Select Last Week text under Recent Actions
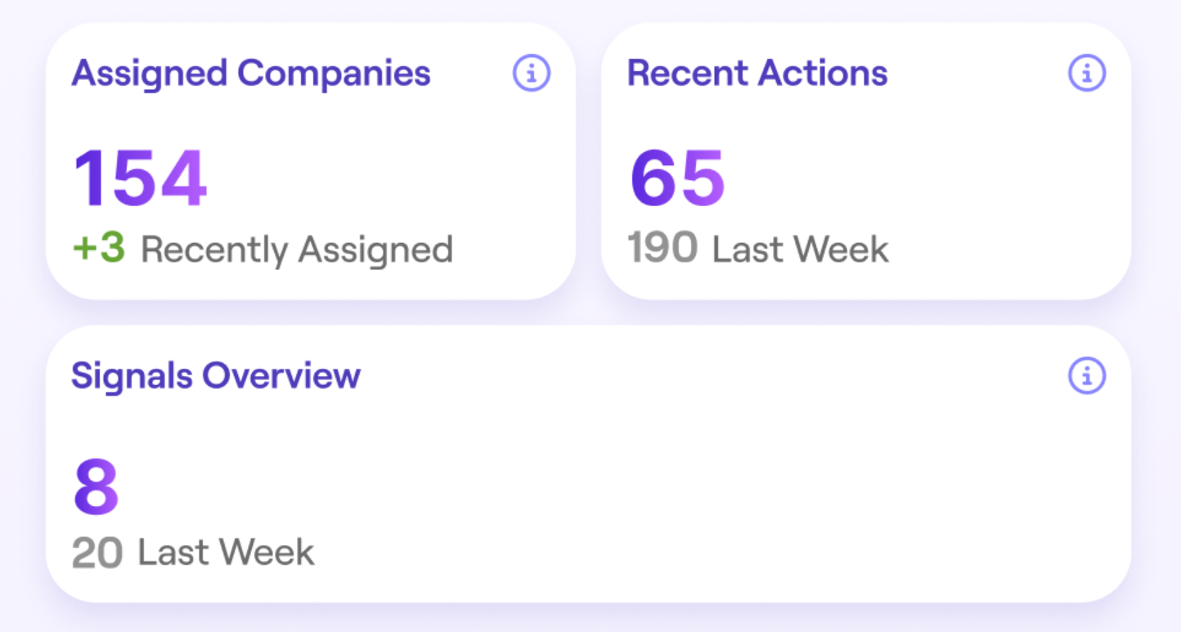The width and height of the screenshot is (1181, 632). coord(801,249)
